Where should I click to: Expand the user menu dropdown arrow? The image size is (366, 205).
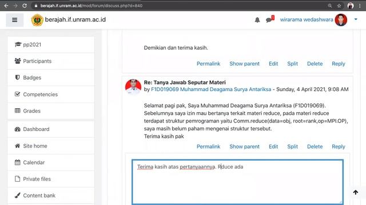356,19
